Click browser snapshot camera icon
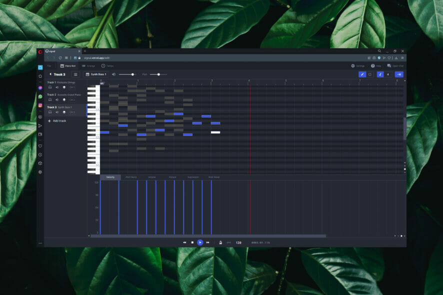 (374, 58)
